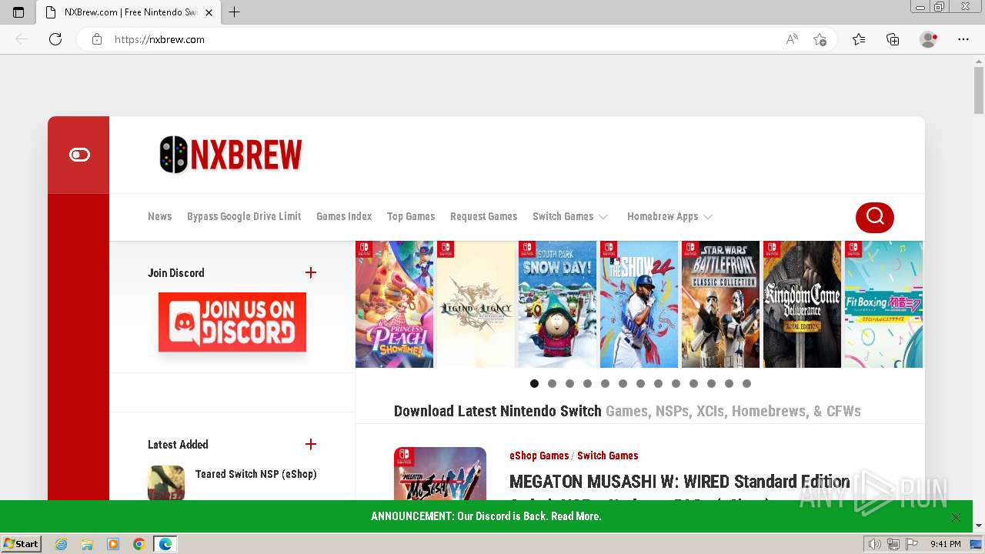The height and width of the screenshot is (554, 985).
Task: Open the Switch Games category link on post
Action: click(x=607, y=456)
